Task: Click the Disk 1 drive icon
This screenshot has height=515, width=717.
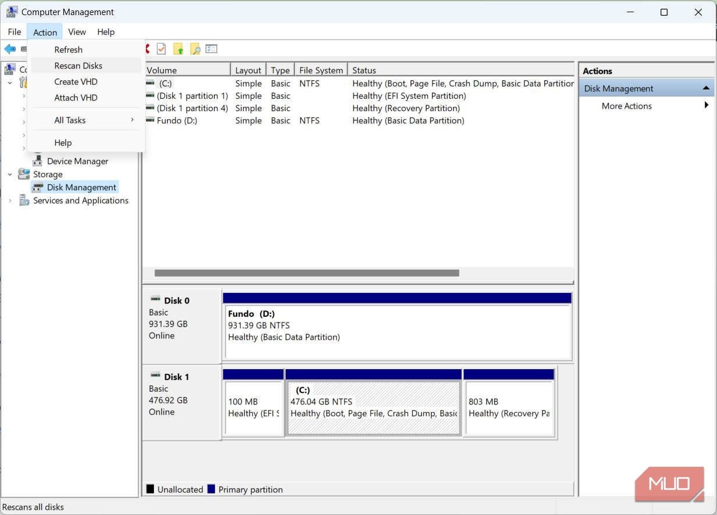Action: click(155, 375)
